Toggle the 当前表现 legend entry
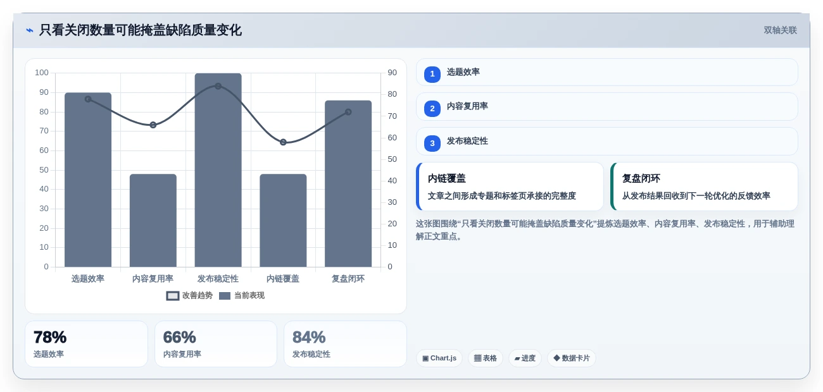Image resolution: width=823 pixels, height=392 pixels. tap(242, 295)
